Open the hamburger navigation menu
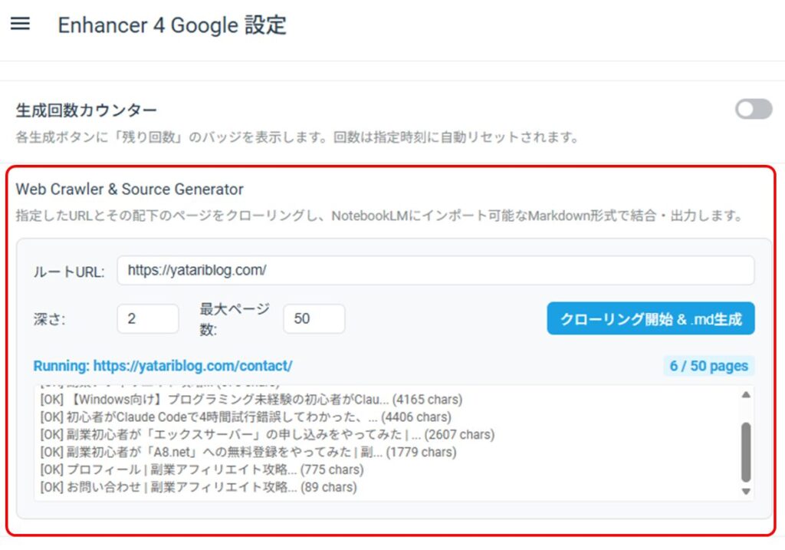The width and height of the screenshot is (785, 550). pyautogui.click(x=20, y=24)
